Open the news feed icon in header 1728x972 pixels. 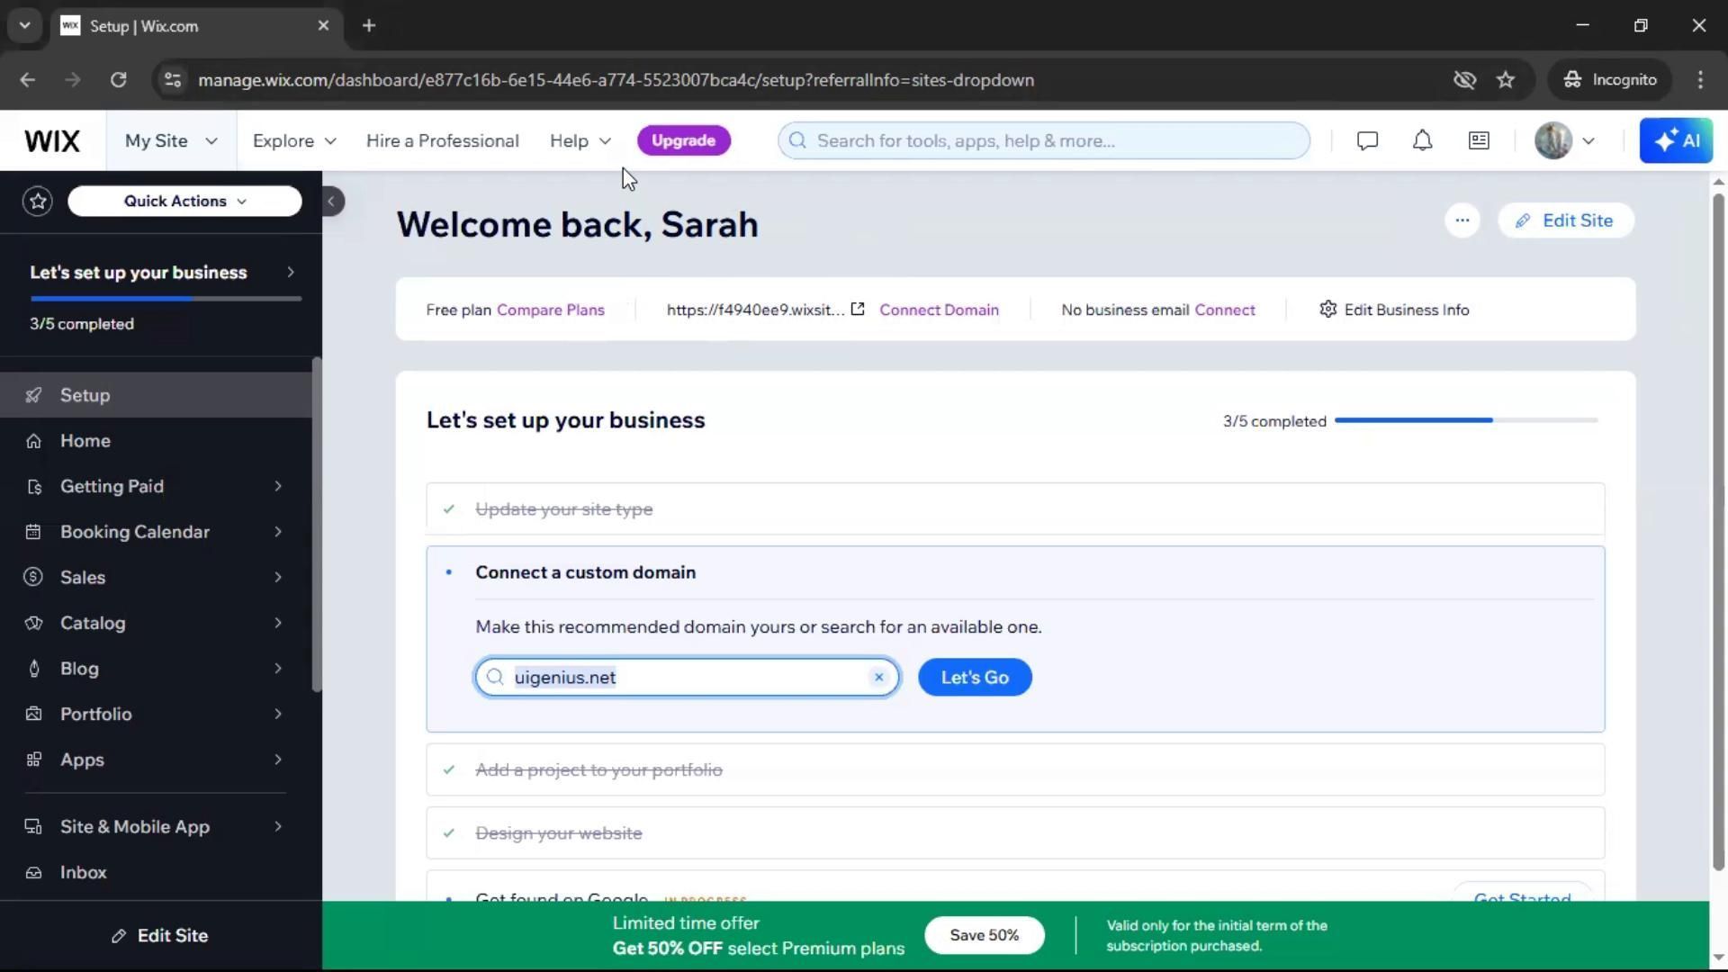pyautogui.click(x=1479, y=140)
